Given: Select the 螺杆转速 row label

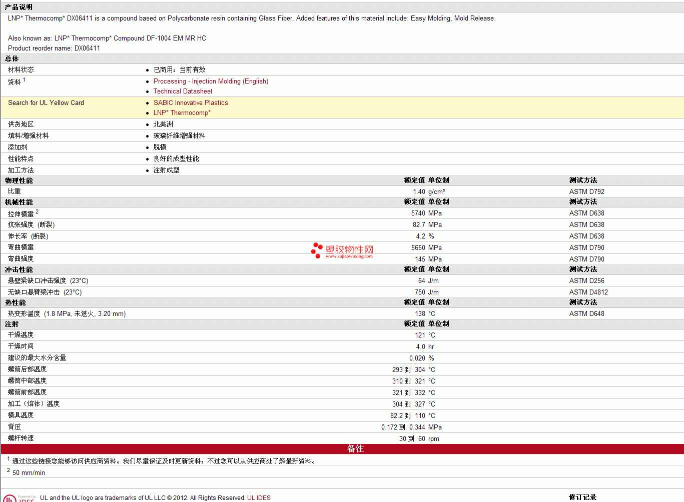Looking at the screenshot, I should (21, 438).
